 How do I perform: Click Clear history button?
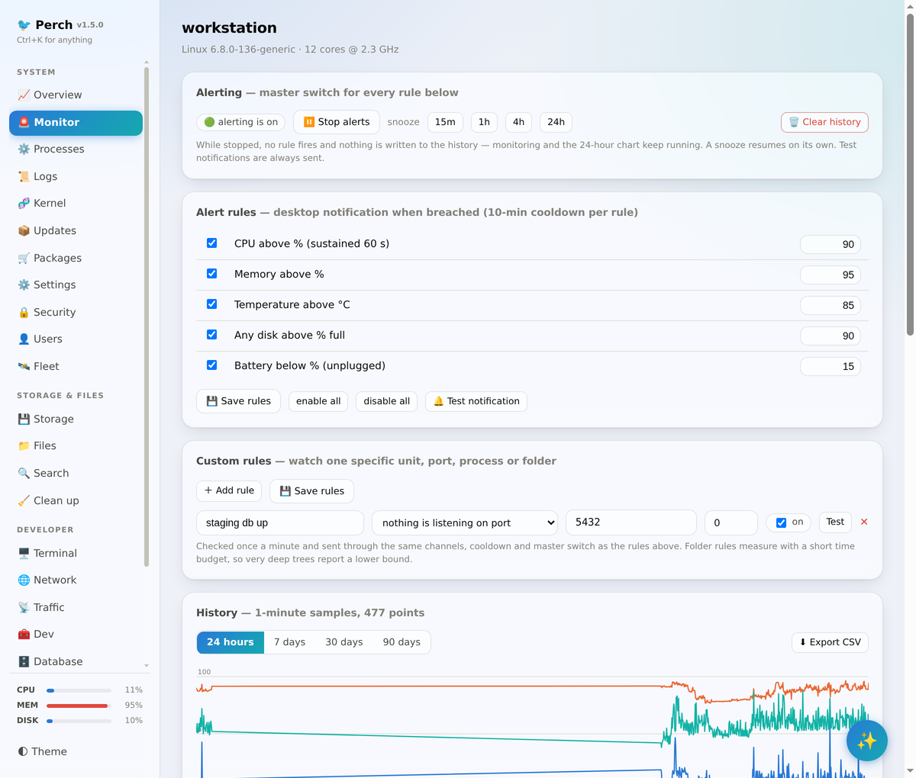[824, 122]
